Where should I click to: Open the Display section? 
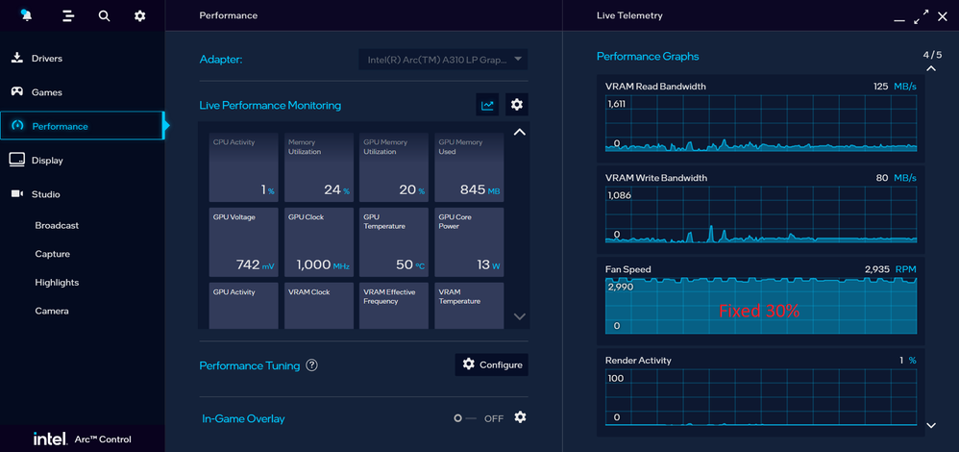coord(82,161)
